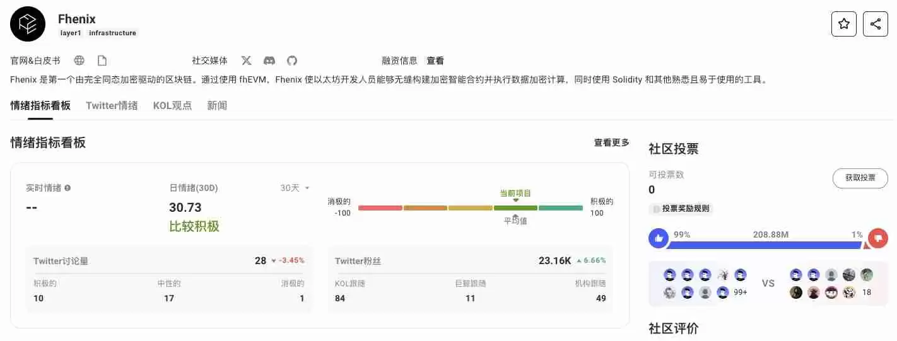Click the Fhenix project logo
The width and height of the screenshot is (897, 341).
point(28,24)
